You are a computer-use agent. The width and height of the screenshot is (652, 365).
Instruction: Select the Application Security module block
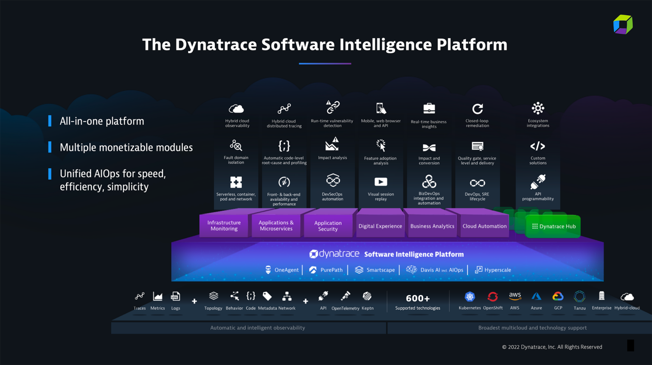(328, 226)
